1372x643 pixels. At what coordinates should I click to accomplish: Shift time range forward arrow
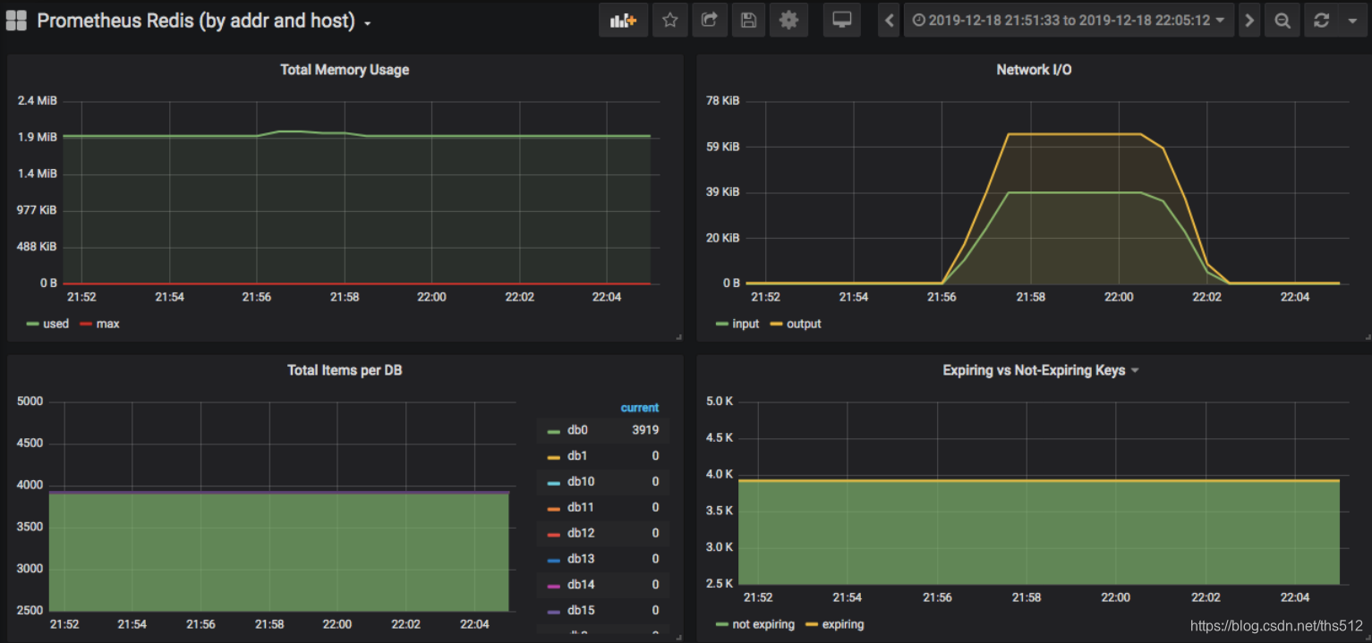pyautogui.click(x=1249, y=21)
